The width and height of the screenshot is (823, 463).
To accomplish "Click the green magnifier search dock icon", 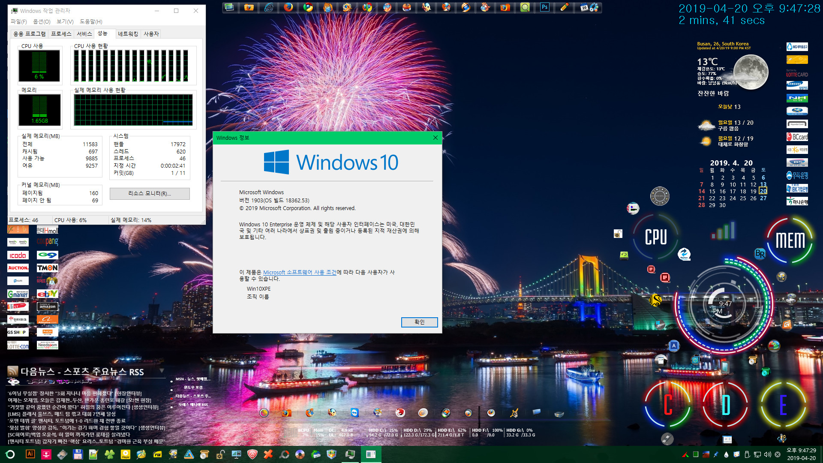I will pos(525,7).
